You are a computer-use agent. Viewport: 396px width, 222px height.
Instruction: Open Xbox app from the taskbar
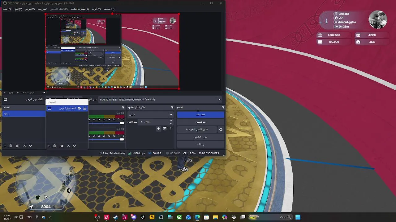(179, 217)
